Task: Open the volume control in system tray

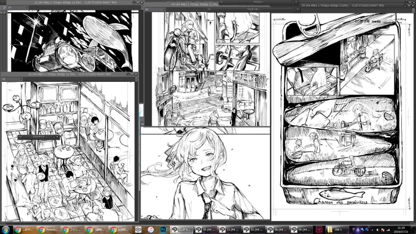Action: [x=378, y=230]
